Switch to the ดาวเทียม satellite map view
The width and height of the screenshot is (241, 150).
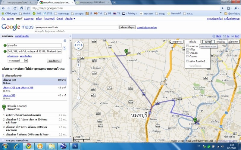click(x=221, y=42)
